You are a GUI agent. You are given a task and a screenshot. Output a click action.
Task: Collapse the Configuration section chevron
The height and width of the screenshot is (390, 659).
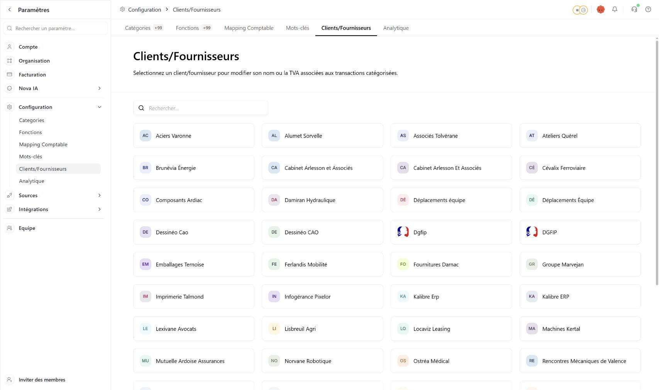coord(100,107)
